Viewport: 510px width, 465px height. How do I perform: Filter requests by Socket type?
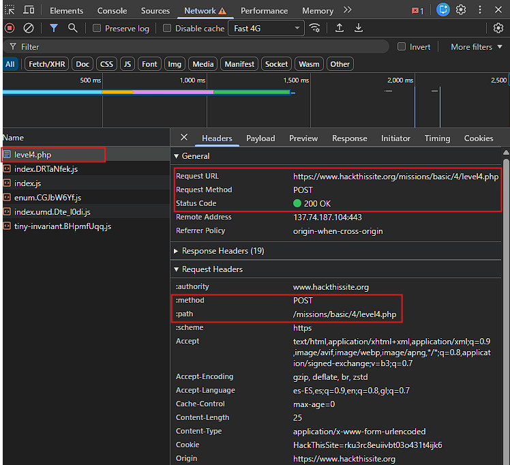tap(276, 64)
